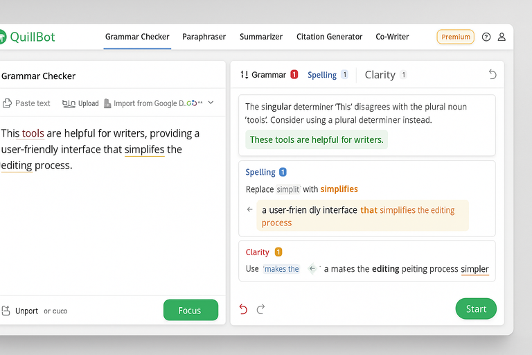Viewport: 532px width, 355px height.
Task: Open the Summarizer tab
Action: point(261,37)
